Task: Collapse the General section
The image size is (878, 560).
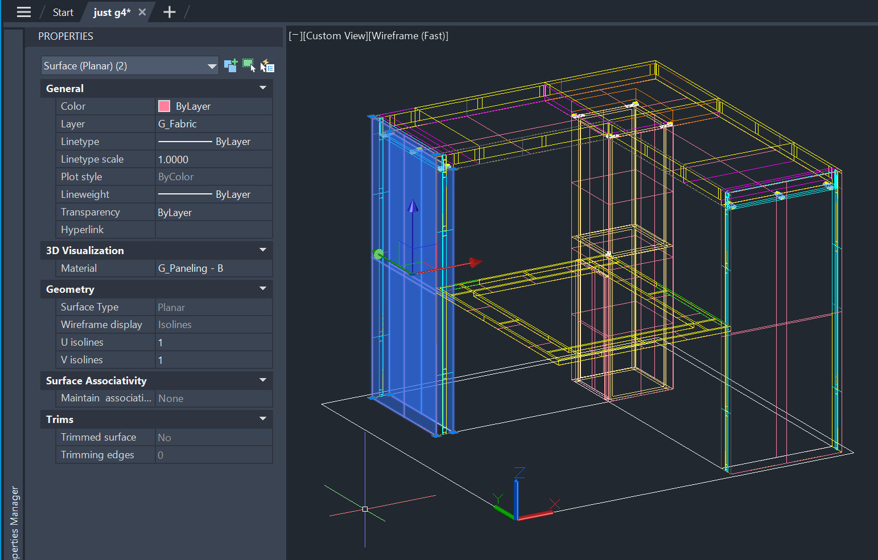Action: (x=262, y=88)
